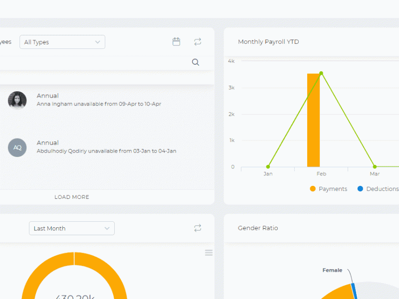
Task: Open the donut chart hamburger menu
Action: 208,253
